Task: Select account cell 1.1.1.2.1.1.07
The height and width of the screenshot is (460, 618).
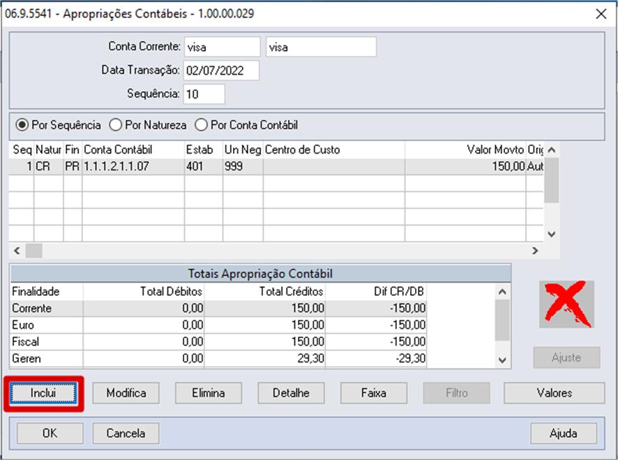Action: tap(133, 167)
